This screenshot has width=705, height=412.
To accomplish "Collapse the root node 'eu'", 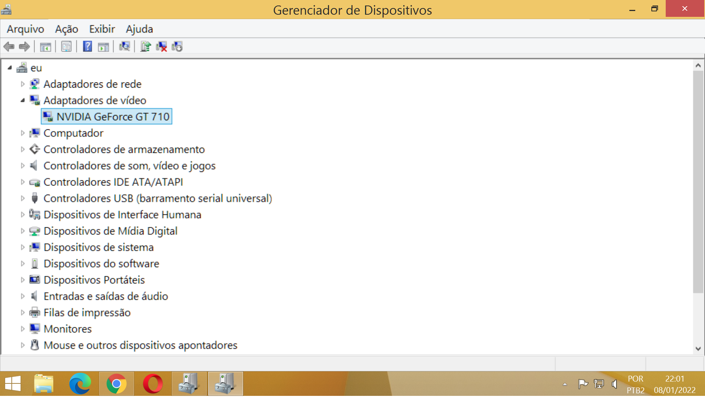I will [10, 68].
